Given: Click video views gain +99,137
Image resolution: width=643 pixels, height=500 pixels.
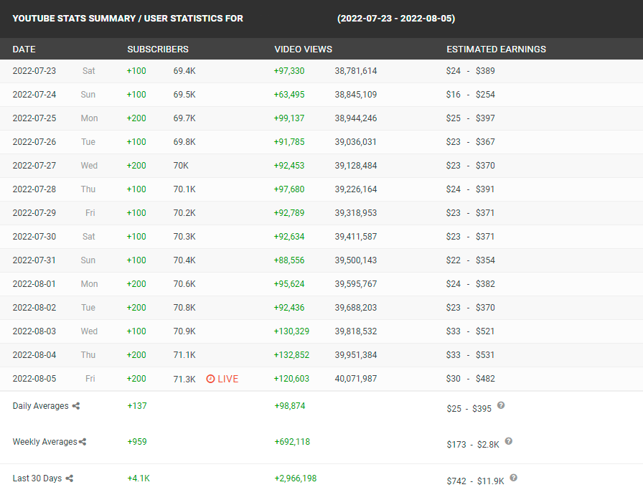Looking at the screenshot, I should 289,118.
